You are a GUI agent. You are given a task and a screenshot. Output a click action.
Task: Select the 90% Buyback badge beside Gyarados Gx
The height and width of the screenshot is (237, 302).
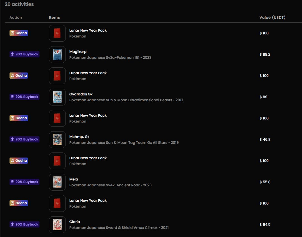[24, 97]
